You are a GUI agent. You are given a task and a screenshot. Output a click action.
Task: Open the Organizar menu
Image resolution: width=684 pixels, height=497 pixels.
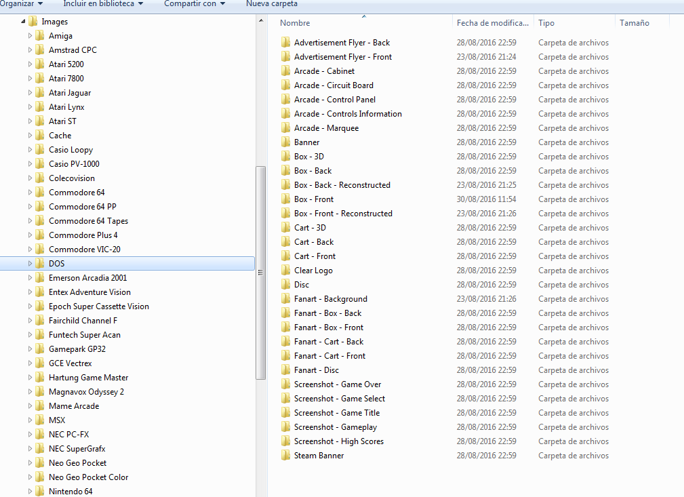[x=22, y=3]
